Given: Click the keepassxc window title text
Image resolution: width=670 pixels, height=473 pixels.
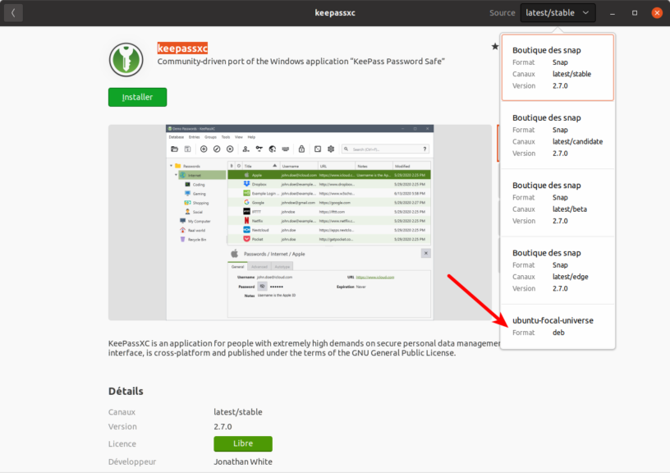Looking at the screenshot, I should coord(335,13).
